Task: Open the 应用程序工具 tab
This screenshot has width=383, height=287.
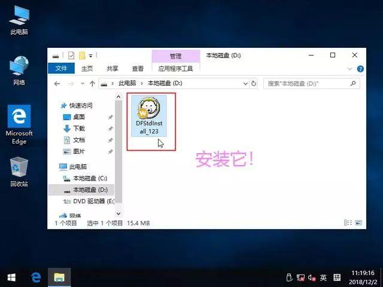Action: (175, 69)
